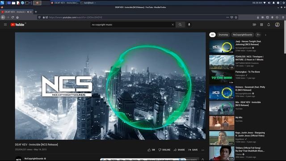The image size is (286, 161).
Task: Switch to the kali@kali terminal taskbar item
Action: [88, 3]
